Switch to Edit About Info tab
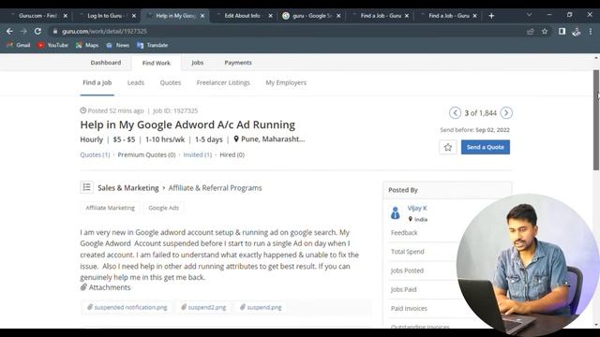This screenshot has width=600, height=337. tap(242, 16)
